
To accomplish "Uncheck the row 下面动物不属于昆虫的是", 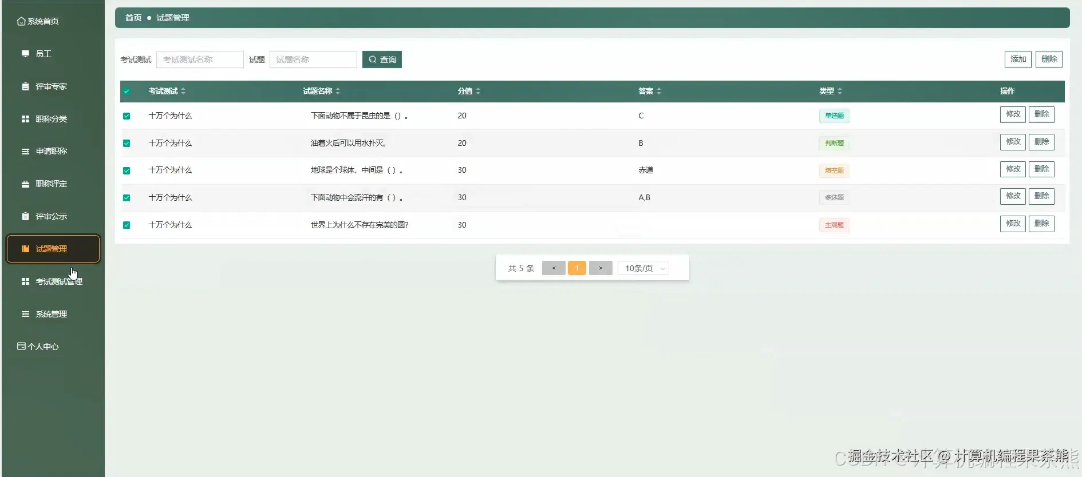I will 127,116.
